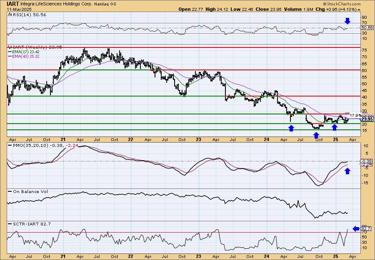Screen dimensions: 375x260
Task: Click the 50.56 RSI value tag on right axis
Action: tap(367, 28)
